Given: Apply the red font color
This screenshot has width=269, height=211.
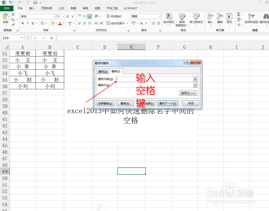Looking at the screenshot, I should point(60,23).
